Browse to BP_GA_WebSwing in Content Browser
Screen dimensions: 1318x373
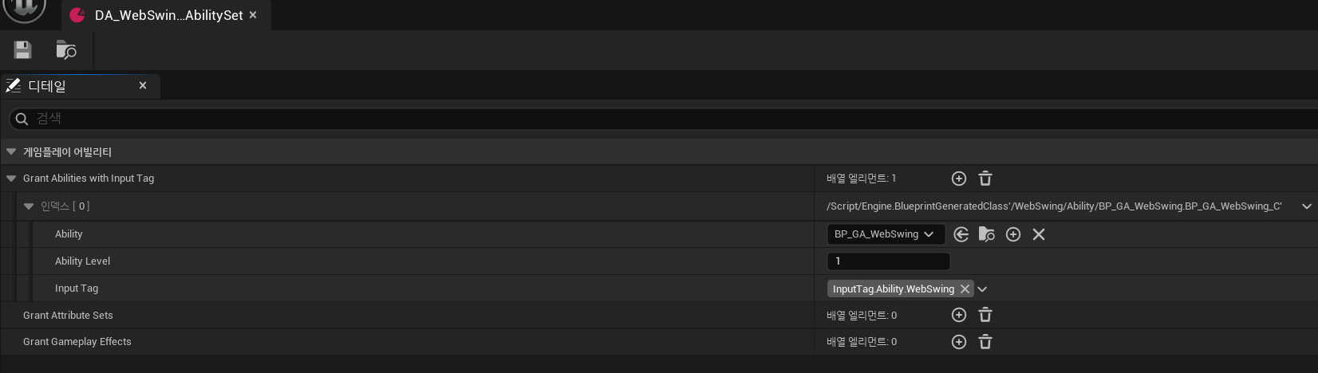[987, 234]
